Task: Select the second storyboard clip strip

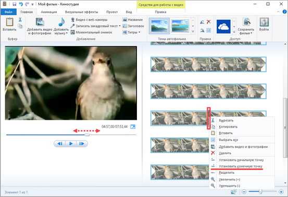Action: click(208, 64)
